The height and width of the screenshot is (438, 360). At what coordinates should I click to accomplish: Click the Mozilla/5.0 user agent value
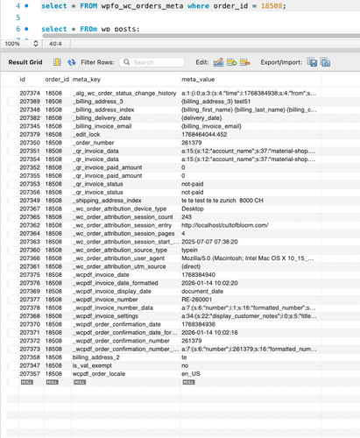tap(251, 258)
